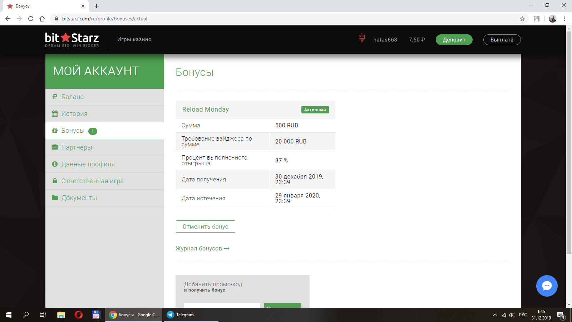Viewport: 572px width, 322px height.
Task: Click Отменить бонус button
Action: coord(206,226)
